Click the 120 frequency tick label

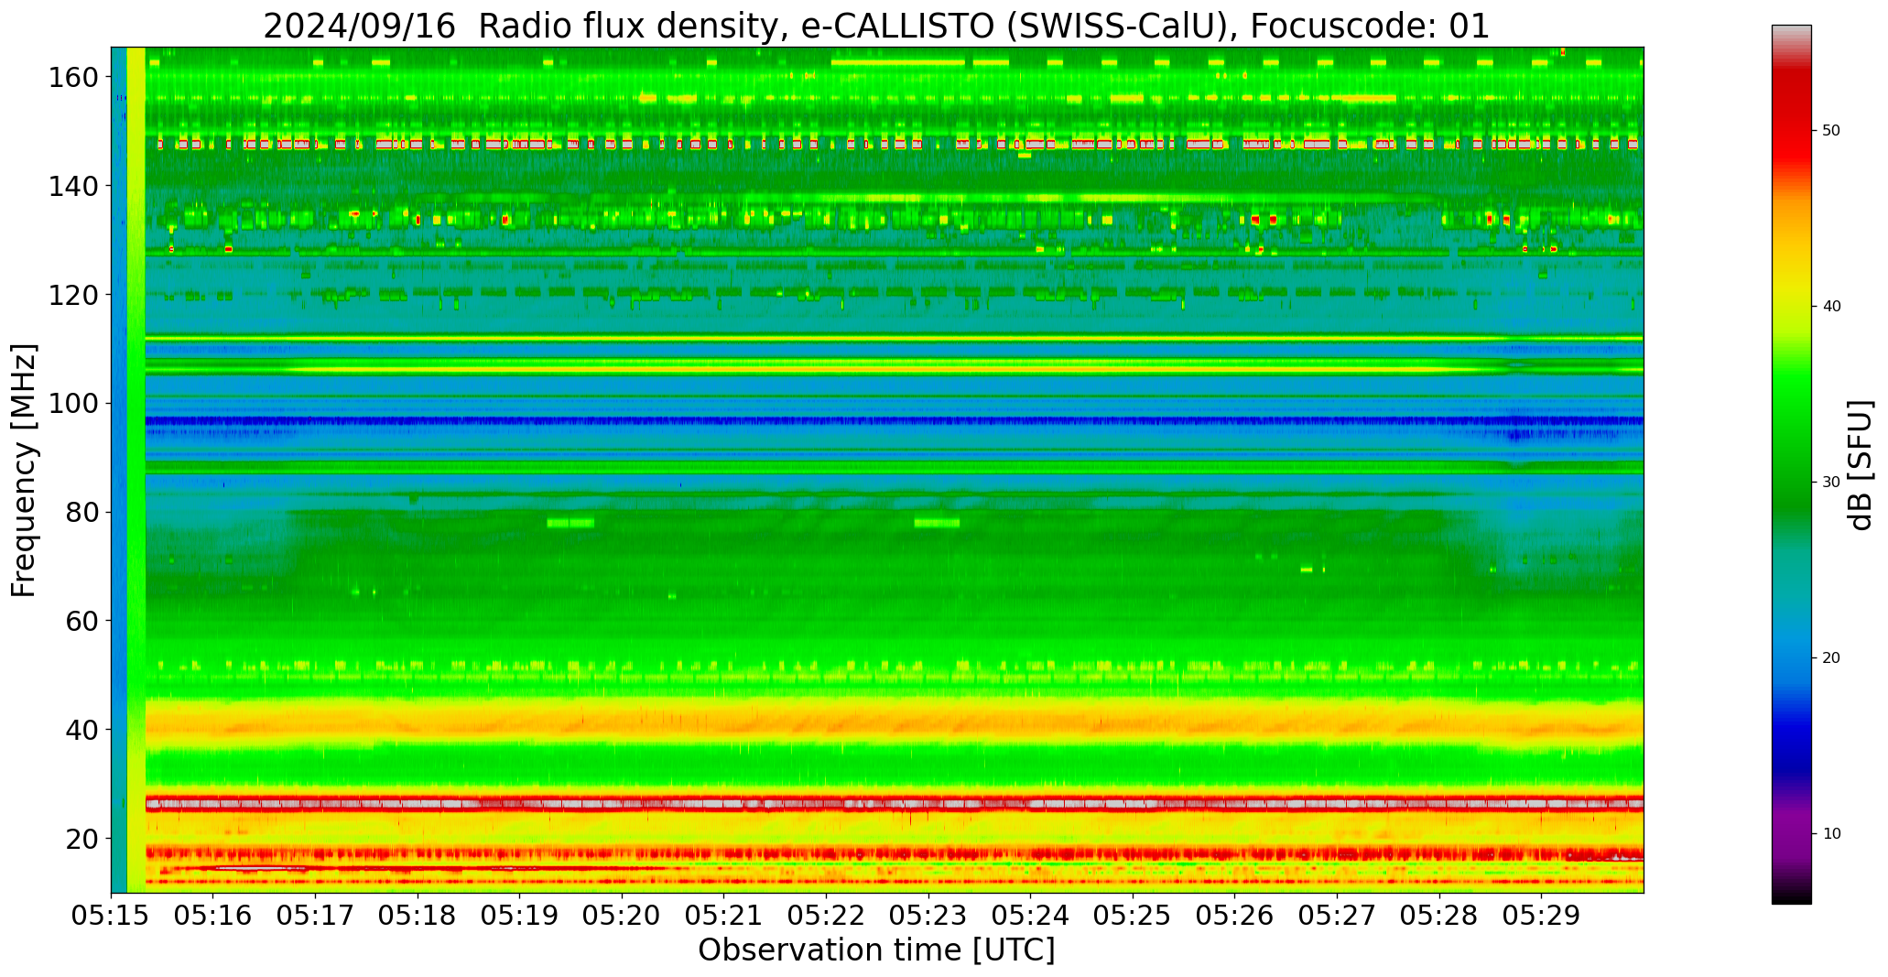point(73,295)
